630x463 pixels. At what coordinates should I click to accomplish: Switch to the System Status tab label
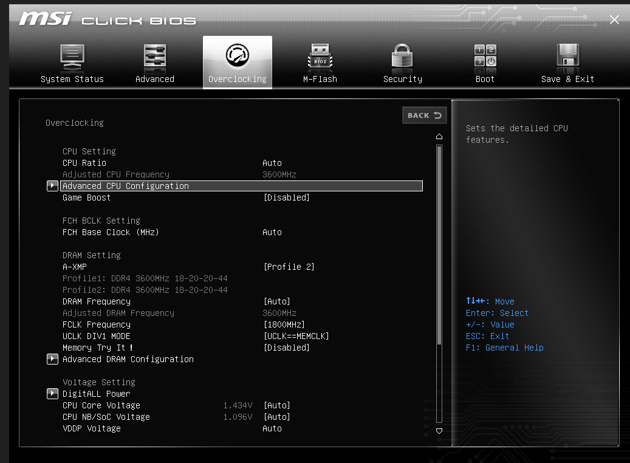(72, 79)
